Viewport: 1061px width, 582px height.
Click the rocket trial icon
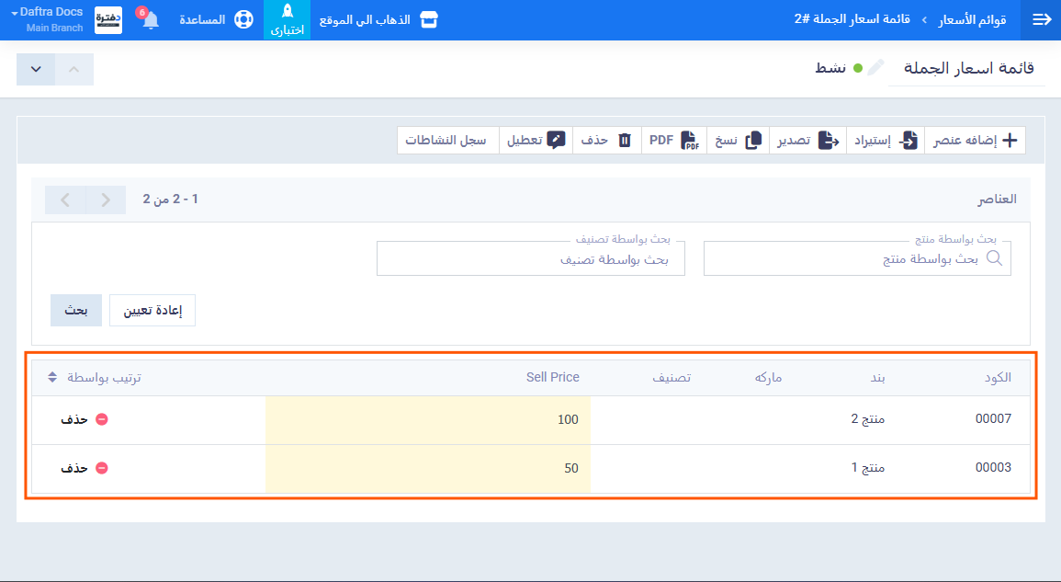click(x=287, y=13)
